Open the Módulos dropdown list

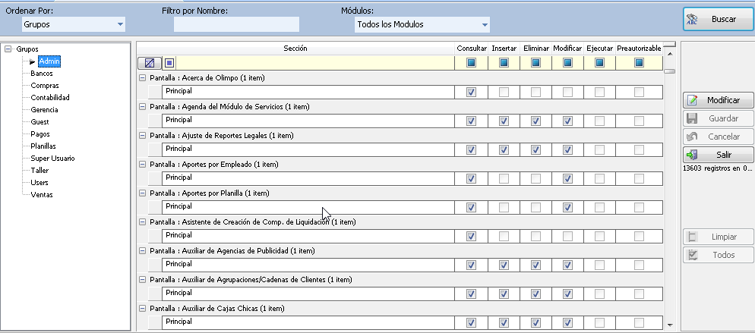[484, 24]
